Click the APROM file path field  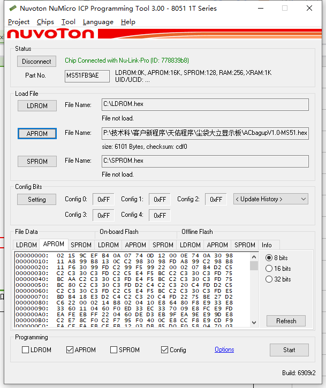[205, 133]
